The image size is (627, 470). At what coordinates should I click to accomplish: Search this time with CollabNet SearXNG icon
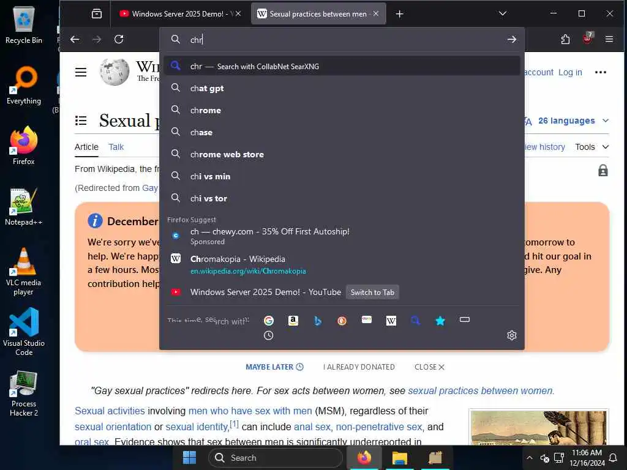(416, 321)
